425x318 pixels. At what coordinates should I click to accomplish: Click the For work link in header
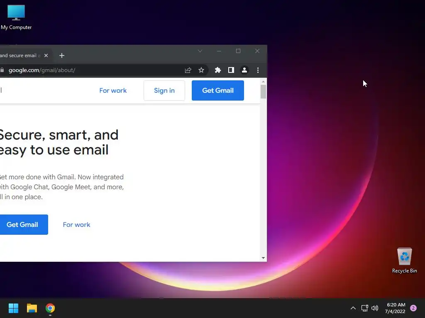[113, 91]
